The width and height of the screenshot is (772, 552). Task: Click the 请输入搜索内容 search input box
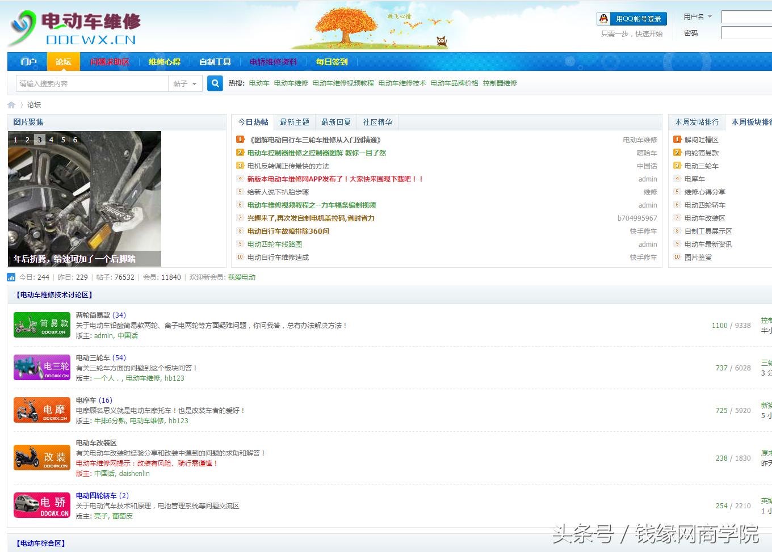click(x=91, y=83)
